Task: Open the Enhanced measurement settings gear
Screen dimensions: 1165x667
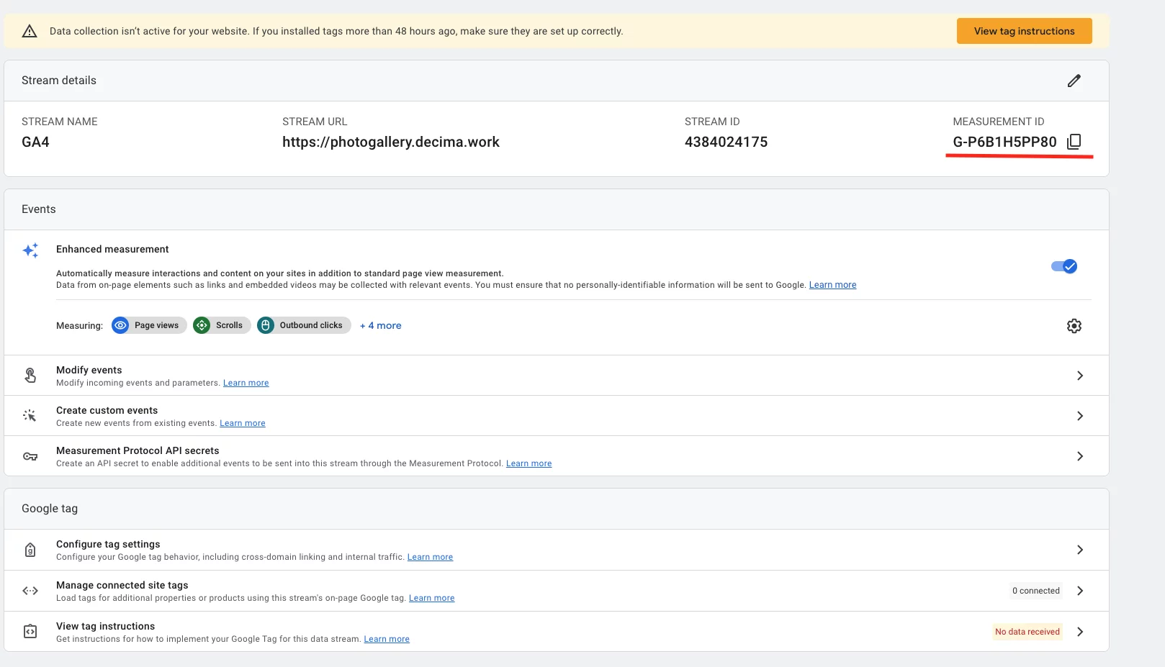Action: point(1074,325)
